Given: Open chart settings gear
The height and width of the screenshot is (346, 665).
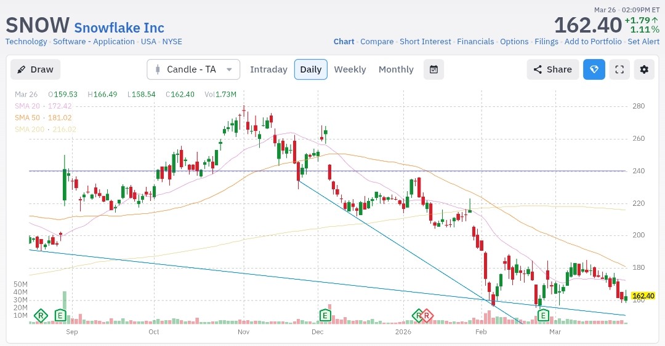Looking at the screenshot, I should coord(644,69).
